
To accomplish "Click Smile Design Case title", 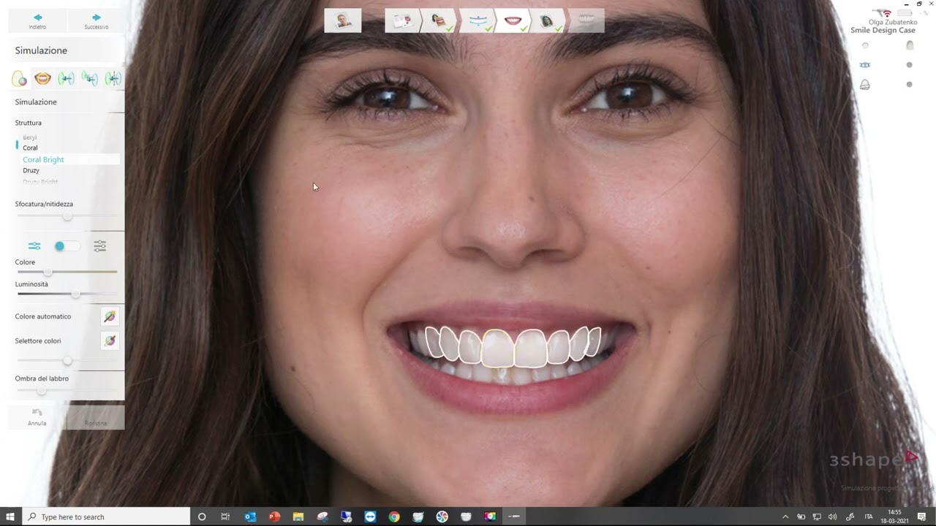I will [883, 31].
